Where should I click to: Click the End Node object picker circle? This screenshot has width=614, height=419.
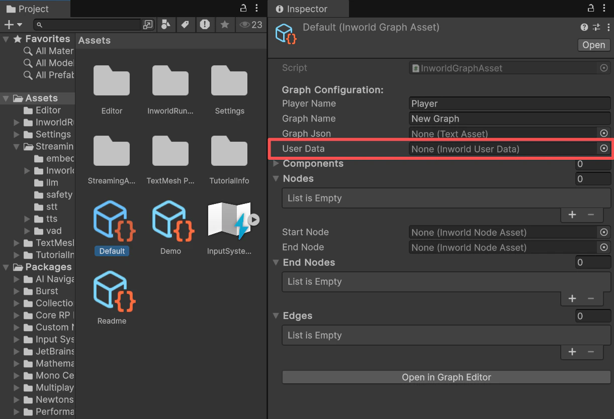604,247
